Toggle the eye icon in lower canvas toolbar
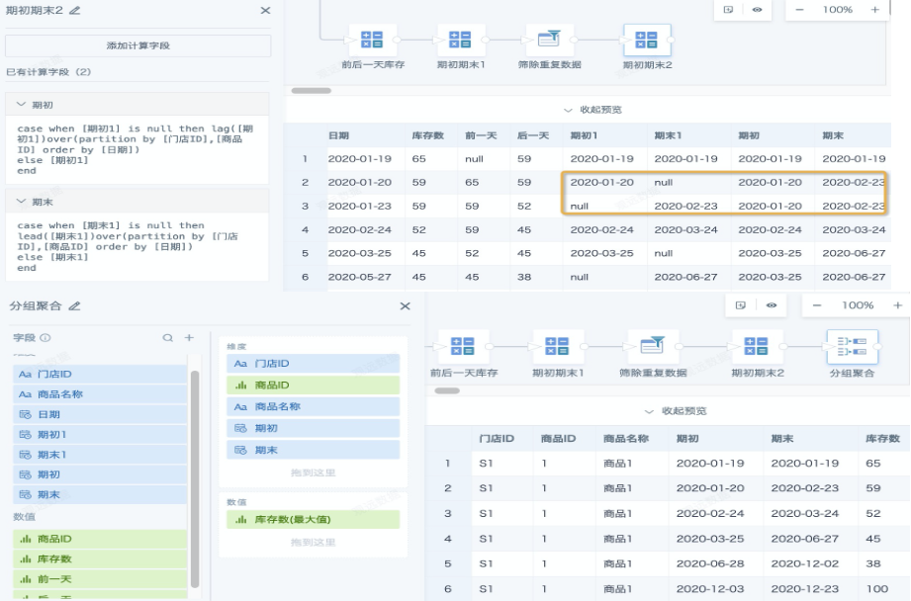This screenshot has width=911, height=601. tap(771, 305)
